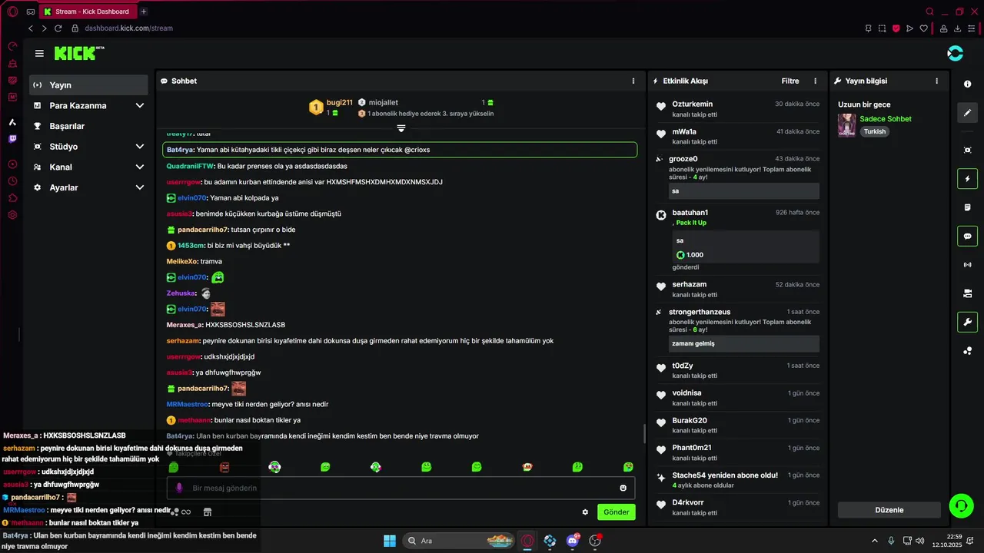Open Etkinlik Akışı three-dot menu

tap(816, 81)
